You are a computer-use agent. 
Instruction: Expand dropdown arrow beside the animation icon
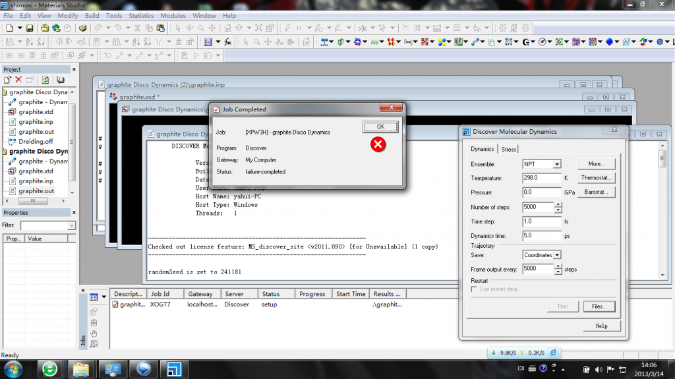coord(218,42)
